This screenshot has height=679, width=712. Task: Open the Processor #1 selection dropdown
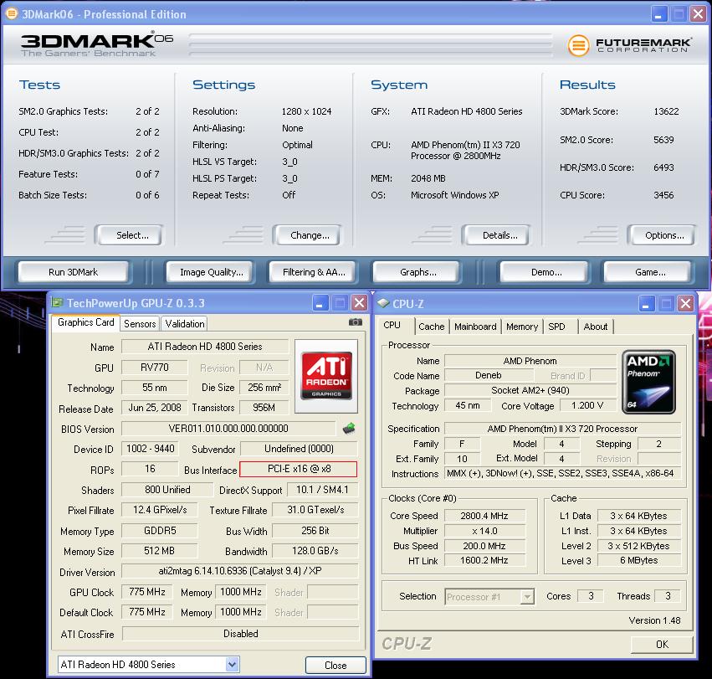[x=527, y=596]
